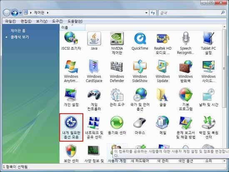Image resolution: width=229 pixels, height=172 pixels.
Task: Open Windows 사이드바 icon
Action: coord(209,71)
